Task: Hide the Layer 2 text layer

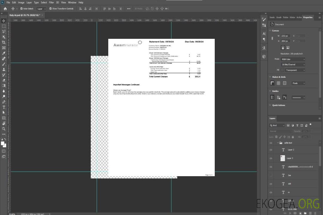Action: click(271, 150)
